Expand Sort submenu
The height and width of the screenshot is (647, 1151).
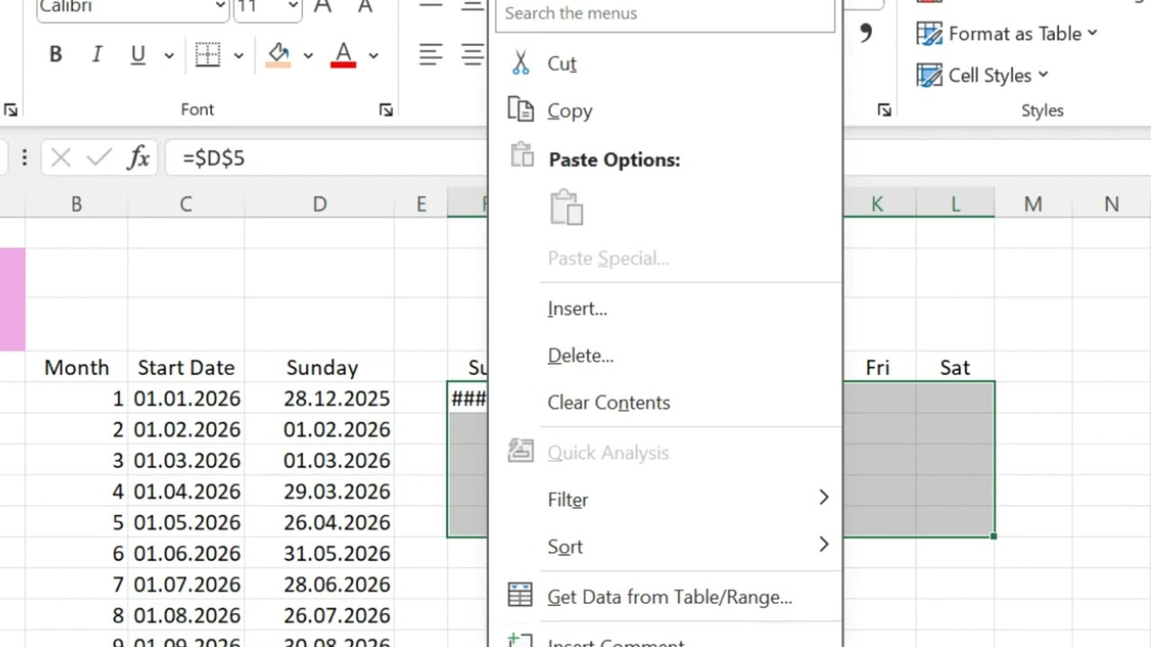point(665,545)
